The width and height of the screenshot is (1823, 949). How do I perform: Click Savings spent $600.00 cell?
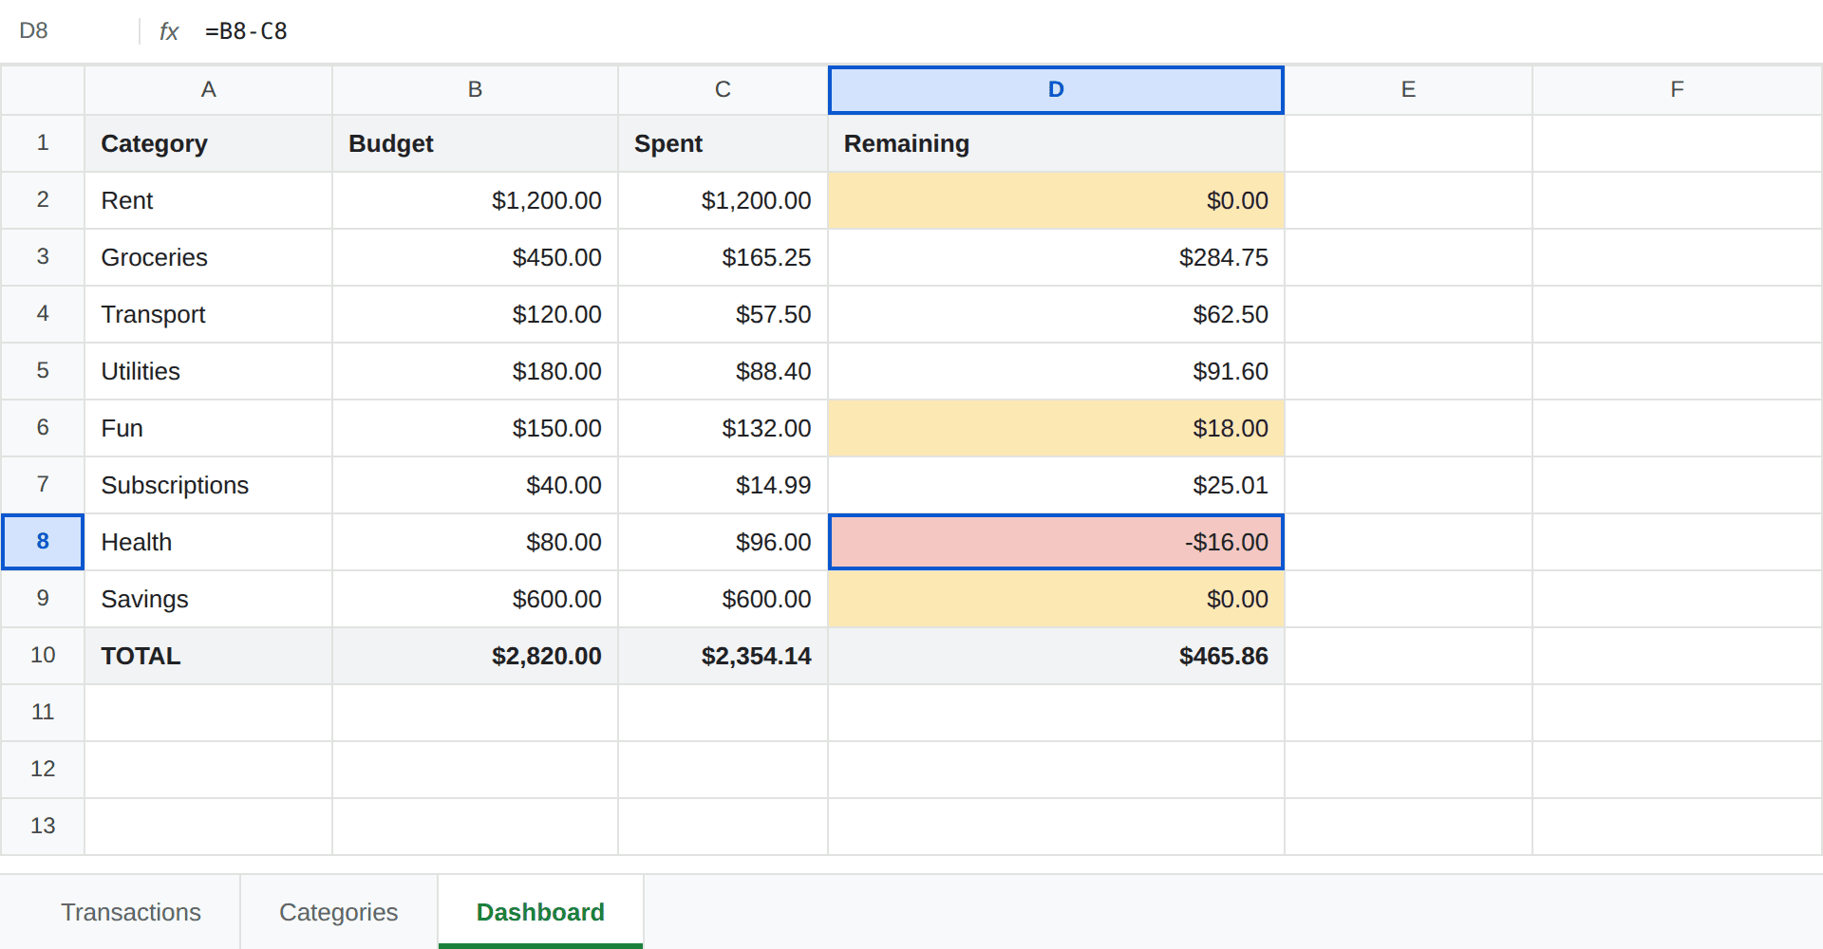[x=724, y=599]
